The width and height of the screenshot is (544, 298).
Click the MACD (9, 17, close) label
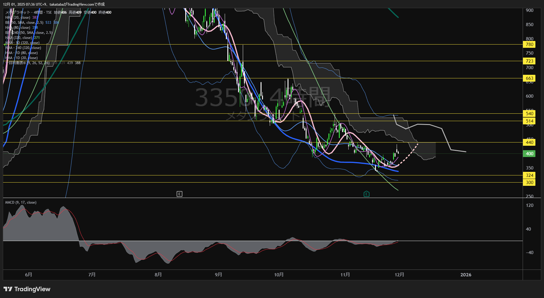click(21, 202)
